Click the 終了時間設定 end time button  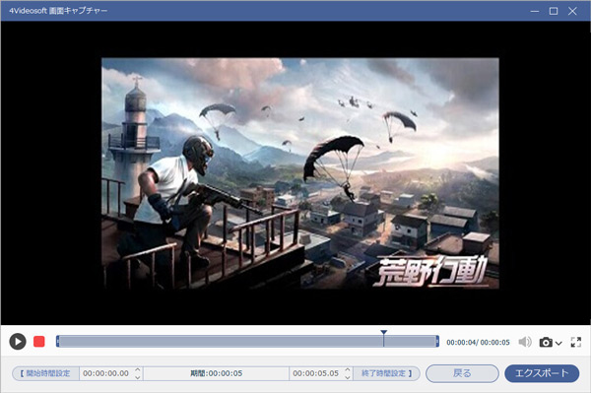click(386, 373)
